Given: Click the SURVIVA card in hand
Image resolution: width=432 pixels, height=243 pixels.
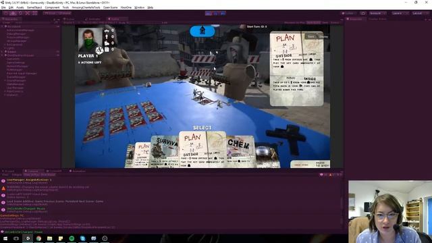Looking at the screenshot, I should [165, 151].
